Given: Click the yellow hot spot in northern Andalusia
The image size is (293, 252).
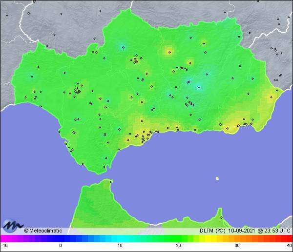Looking at the screenshot, I should point(169,50).
